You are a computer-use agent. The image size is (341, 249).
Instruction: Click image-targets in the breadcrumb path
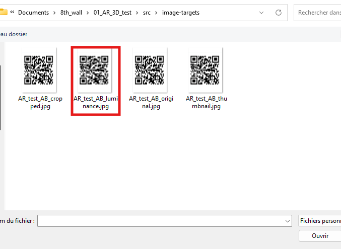[x=181, y=13]
